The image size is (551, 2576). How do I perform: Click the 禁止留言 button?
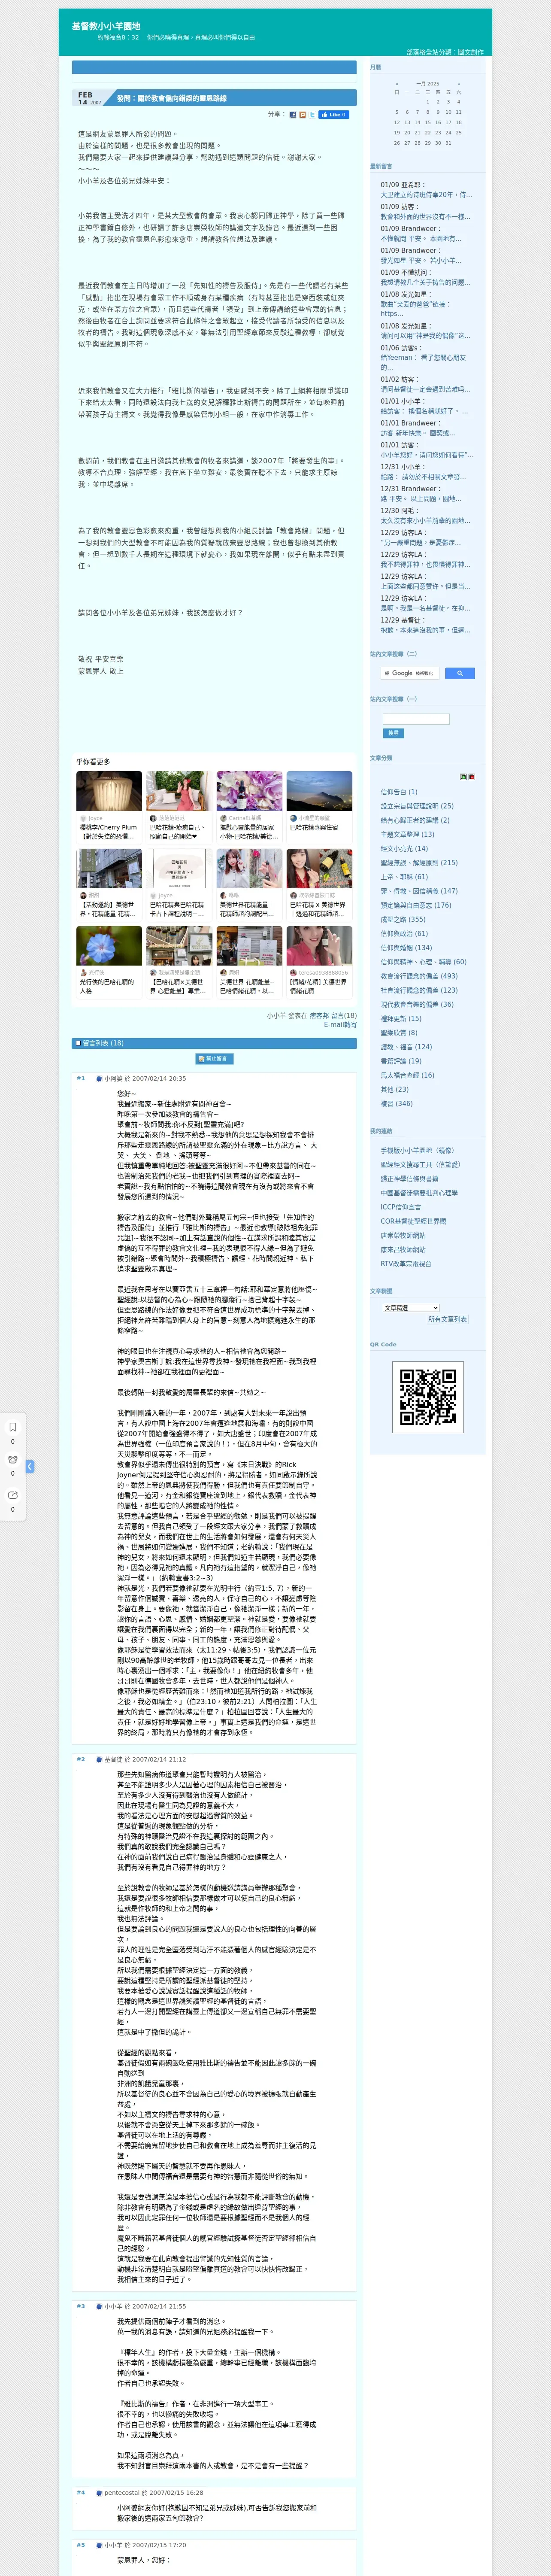(214, 1059)
